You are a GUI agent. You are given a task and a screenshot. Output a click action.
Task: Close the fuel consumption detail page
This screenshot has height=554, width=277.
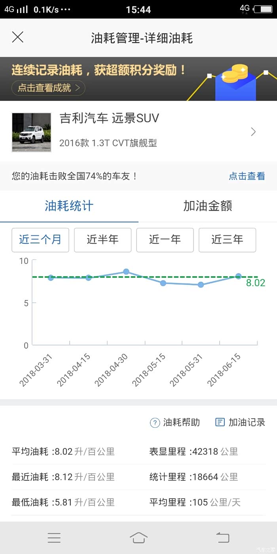coord(18,38)
